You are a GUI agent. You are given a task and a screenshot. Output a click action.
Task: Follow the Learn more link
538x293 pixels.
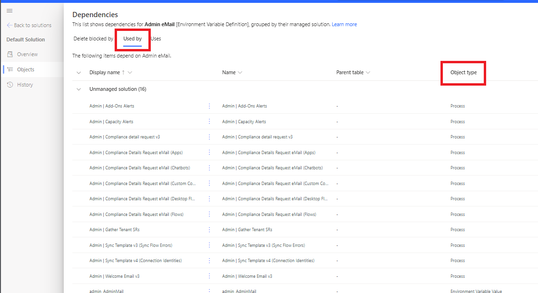pos(344,24)
